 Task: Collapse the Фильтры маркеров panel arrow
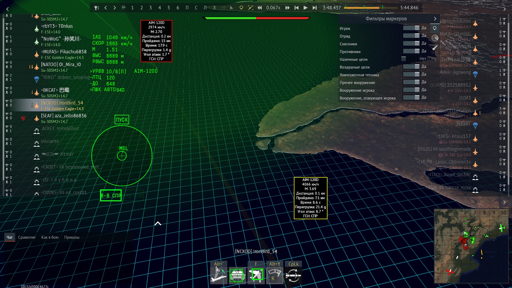(x=435, y=19)
